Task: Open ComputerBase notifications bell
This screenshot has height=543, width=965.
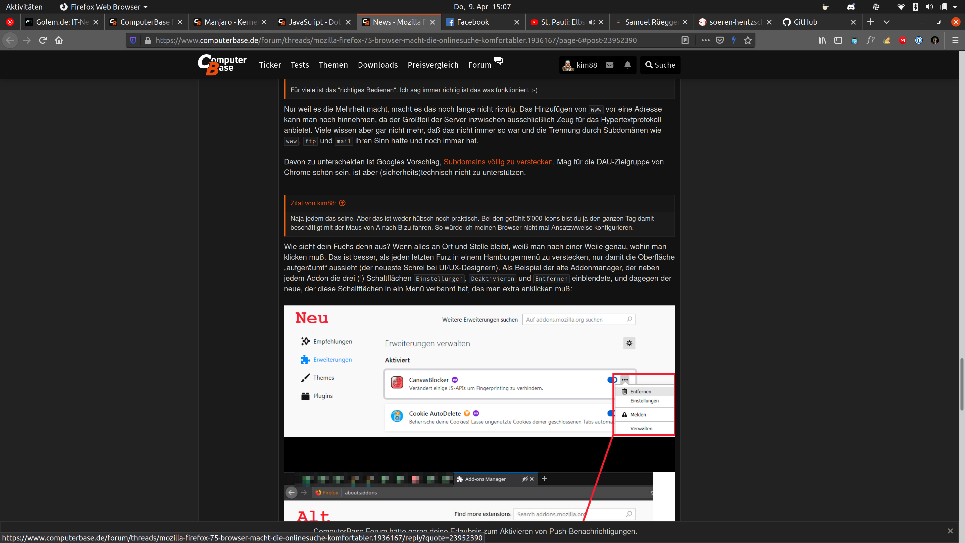Action: click(x=628, y=65)
